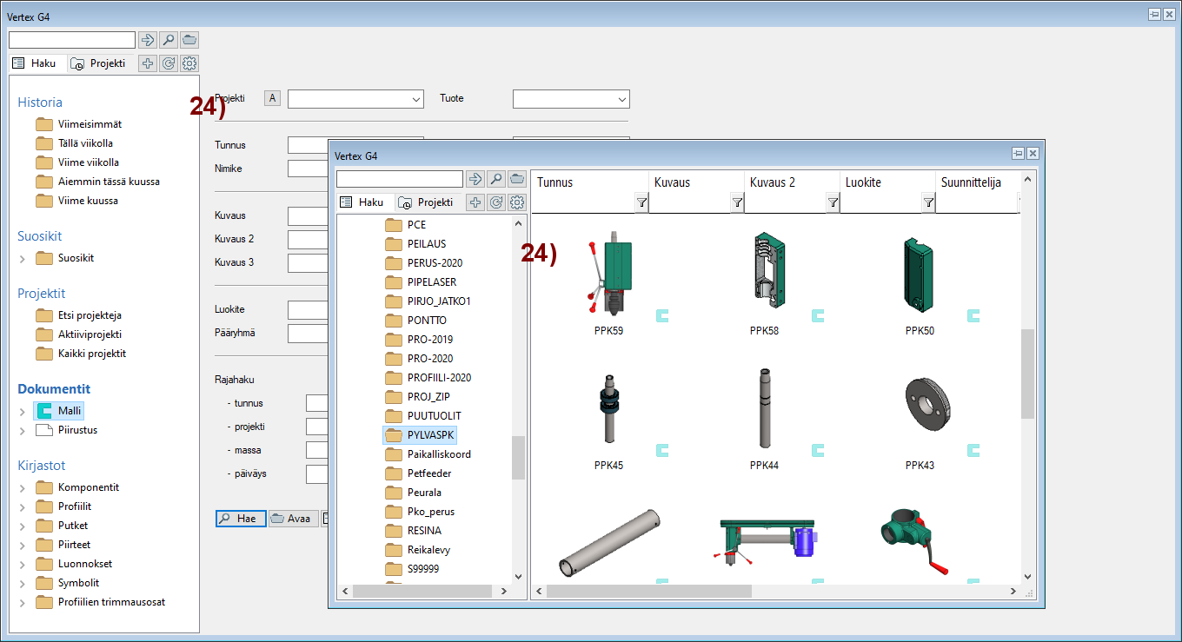The image size is (1182, 642).
Task: Click arrow go icon beside main search field
Action: coord(147,40)
